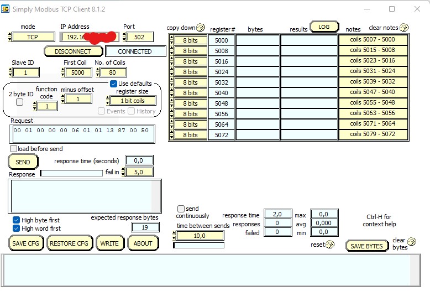Open the LOG button

click(x=324, y=27)
